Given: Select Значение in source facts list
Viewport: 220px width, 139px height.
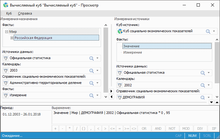Looking at the screenshot, I should coord(131,46).
